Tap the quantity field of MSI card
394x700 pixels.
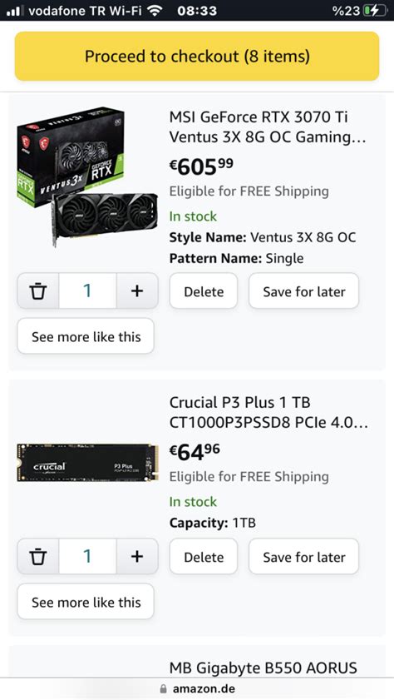[88, 291]
